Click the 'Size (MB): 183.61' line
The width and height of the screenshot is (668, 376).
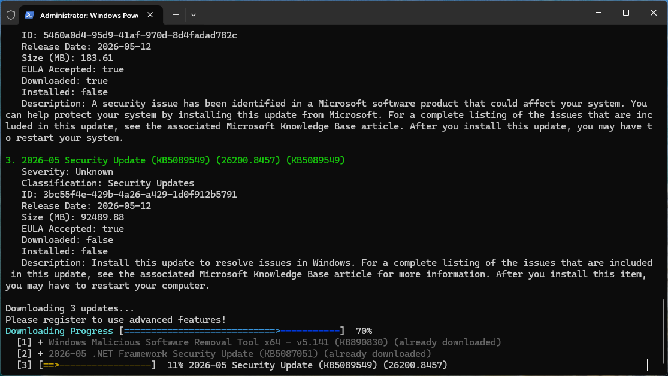coord(67,58)
